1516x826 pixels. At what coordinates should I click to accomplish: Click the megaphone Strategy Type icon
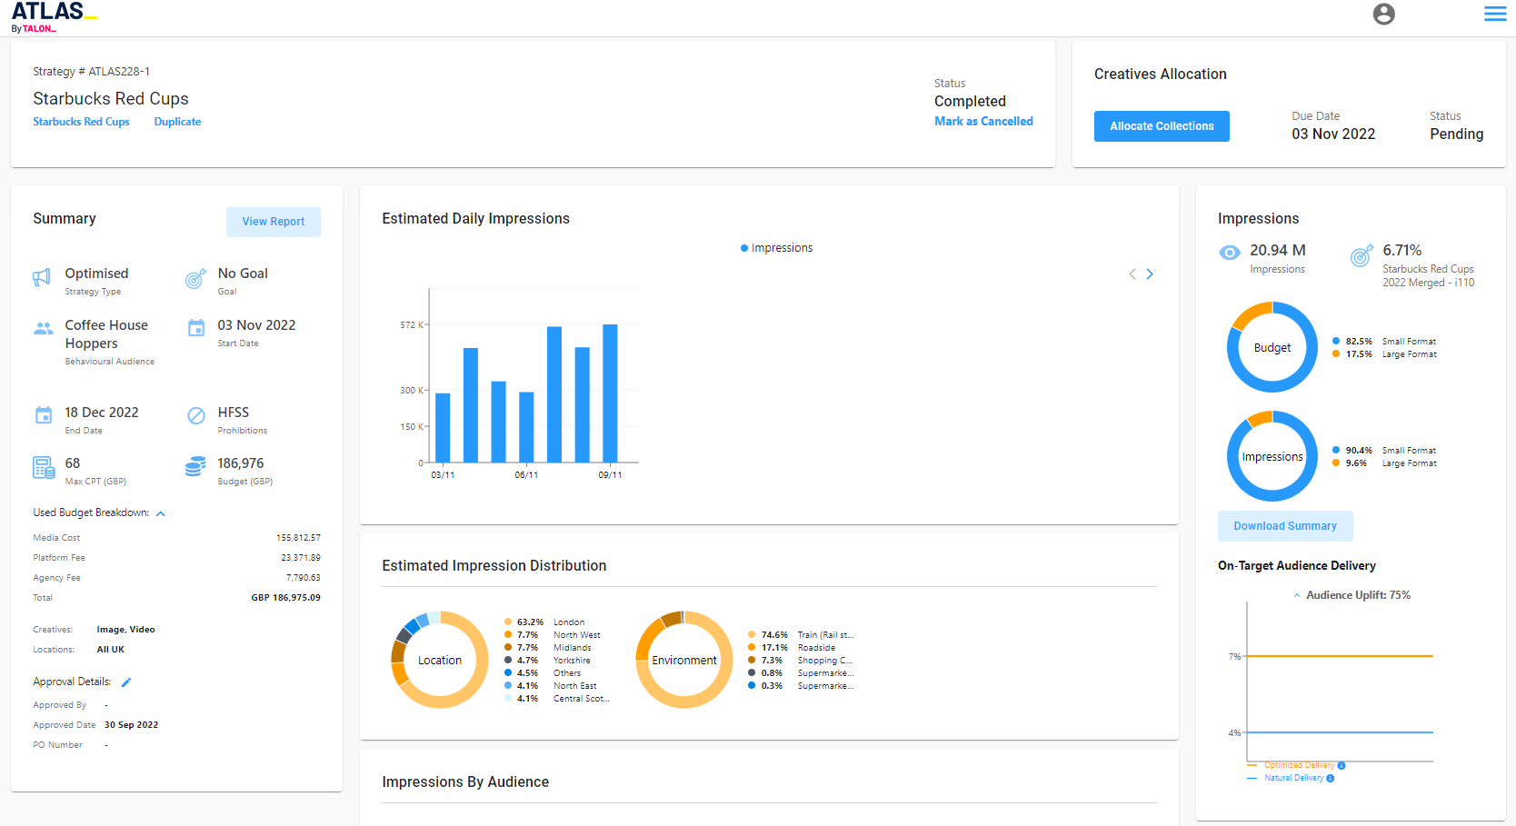pos(42,278)
